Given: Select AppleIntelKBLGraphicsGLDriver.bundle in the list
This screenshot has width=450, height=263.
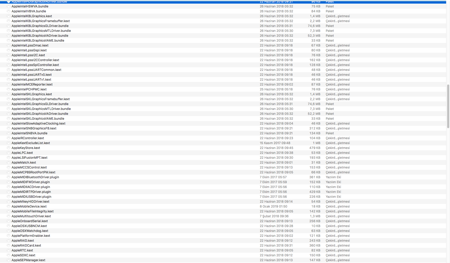Looking at the screenshot, I should click(x=40, y=26).
